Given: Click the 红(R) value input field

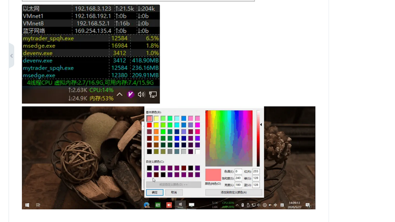Looking at the screenshot, I should pyautogui.click(x=256, y=171).
